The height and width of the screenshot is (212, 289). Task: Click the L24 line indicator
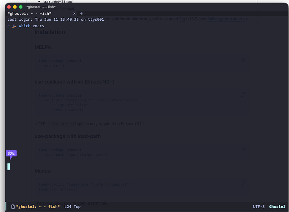[68, 206]
